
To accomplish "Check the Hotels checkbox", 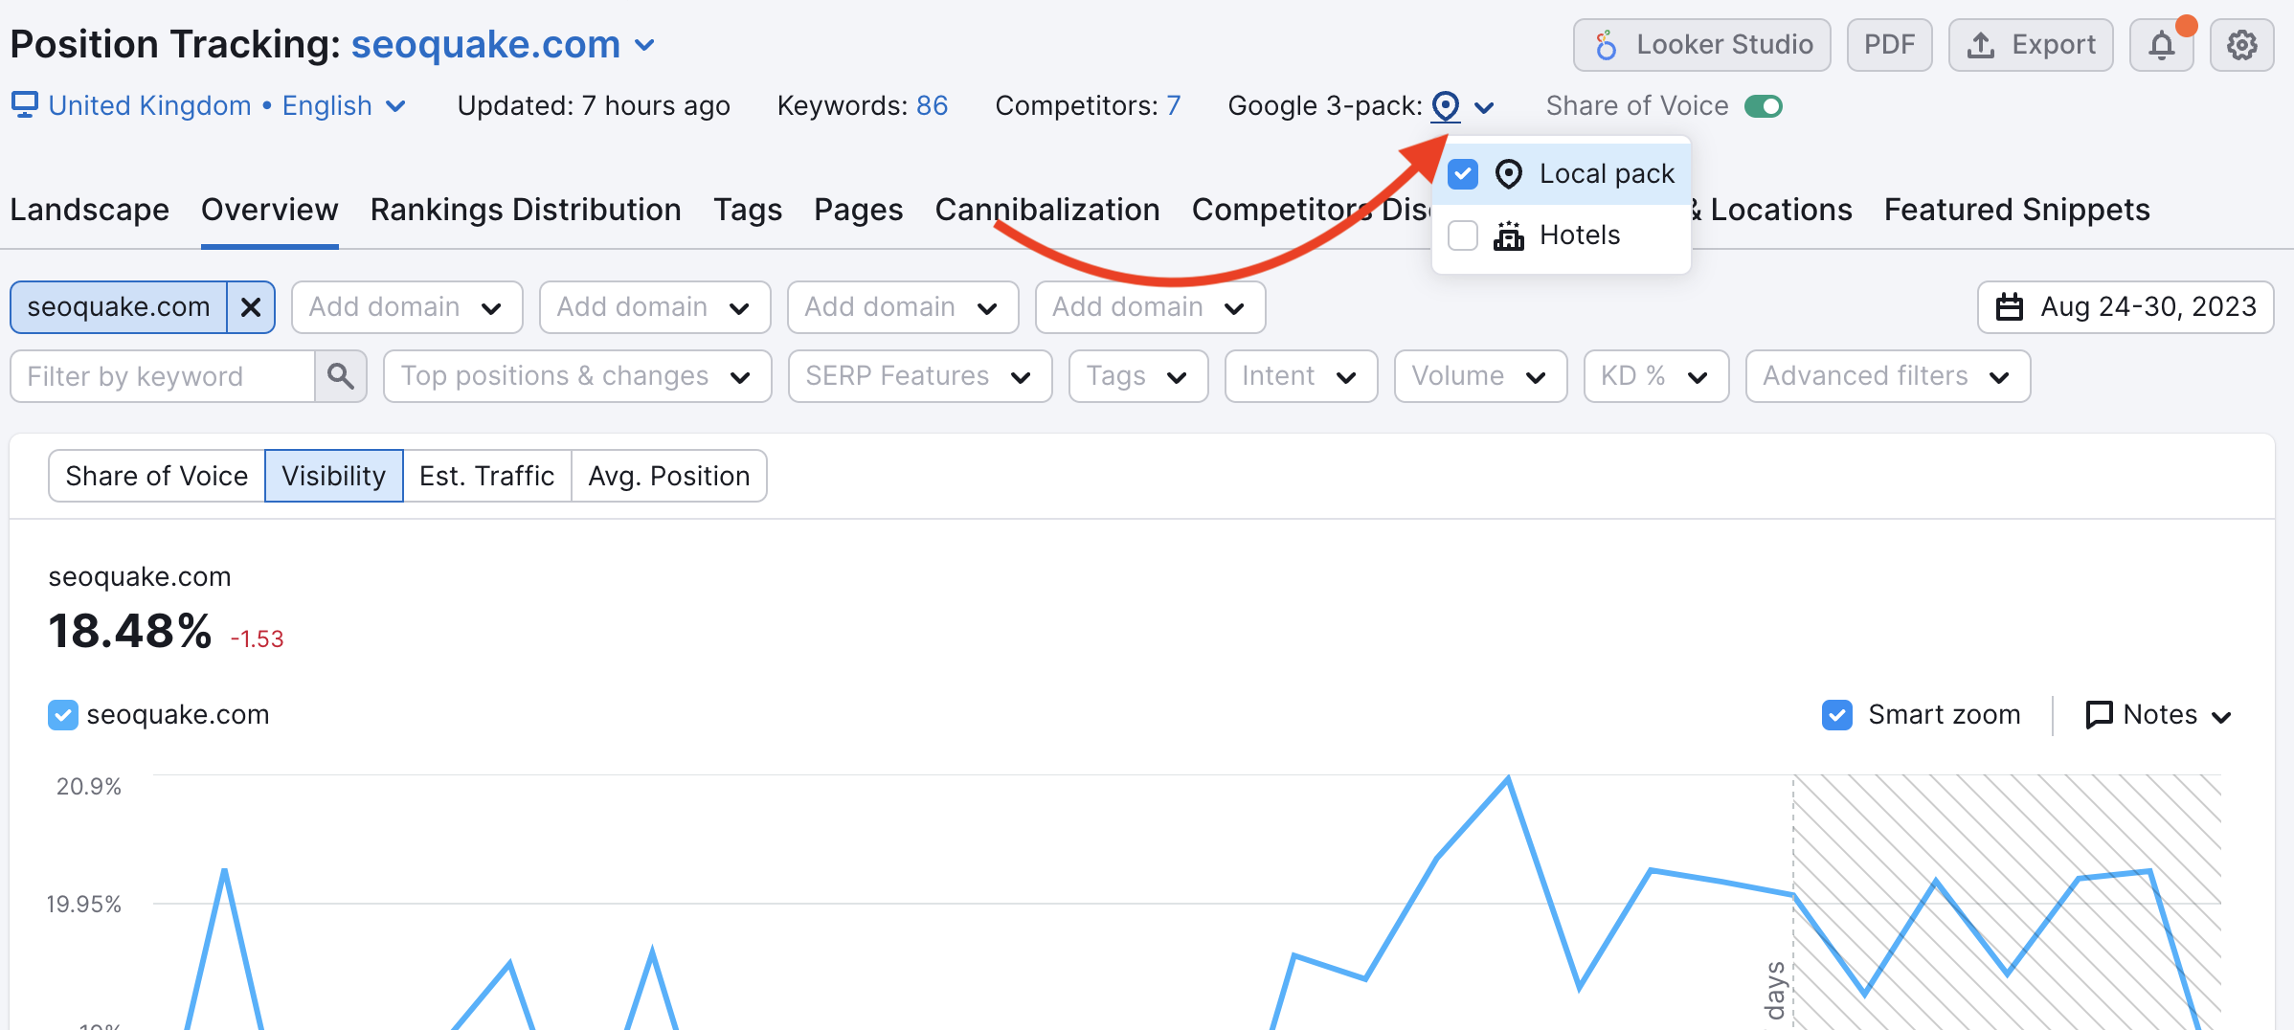I will coord(1463,235).
